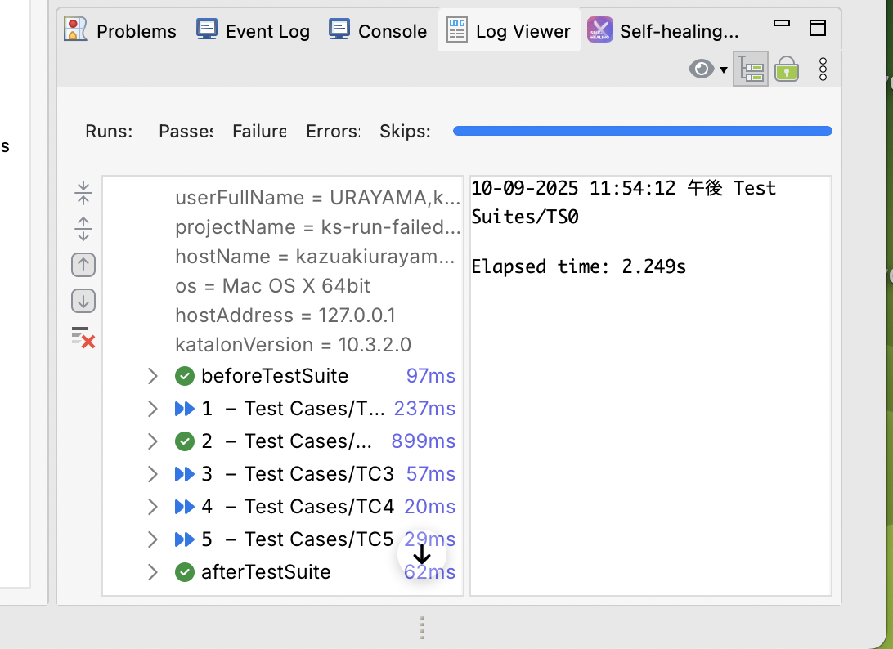
Task: Expand the beforeTestSuite tree node
Action: [x=152, y=376]
